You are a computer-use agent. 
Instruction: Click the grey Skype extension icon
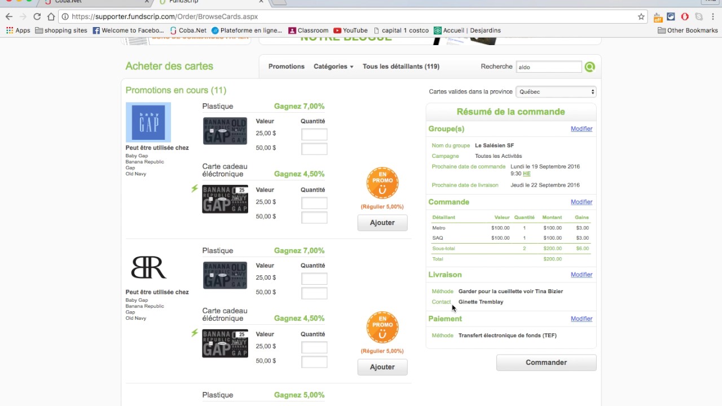point(699,17)
